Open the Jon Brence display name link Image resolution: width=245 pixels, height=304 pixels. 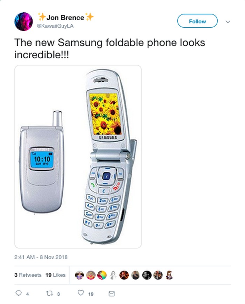65,17
